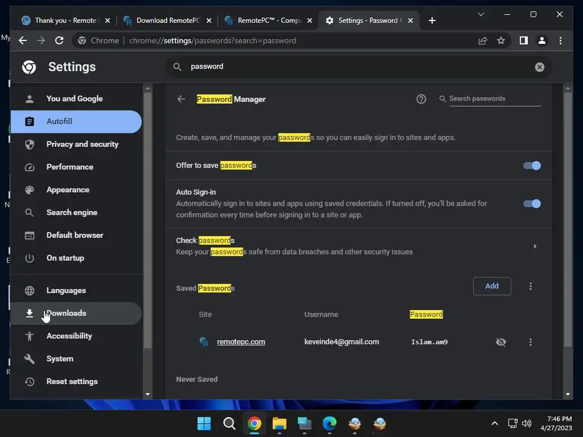Click the magnifier icon beside Search passwords
Screen dimensions: 583x437
(x=442, y=98)
